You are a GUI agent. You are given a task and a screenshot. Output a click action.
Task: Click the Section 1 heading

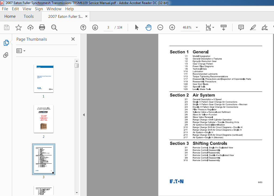[179, 52]
